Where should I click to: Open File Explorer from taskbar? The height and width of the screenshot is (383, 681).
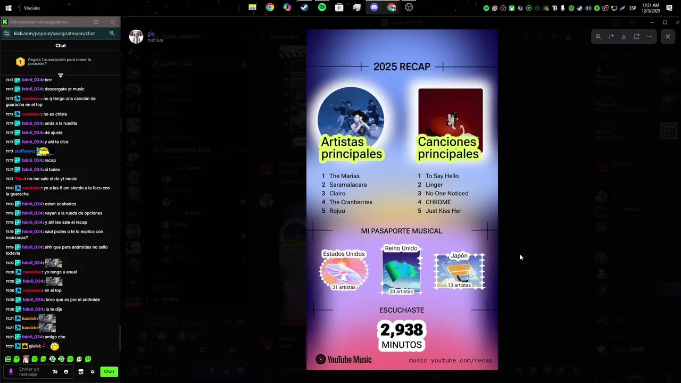(x=252, y=7)
